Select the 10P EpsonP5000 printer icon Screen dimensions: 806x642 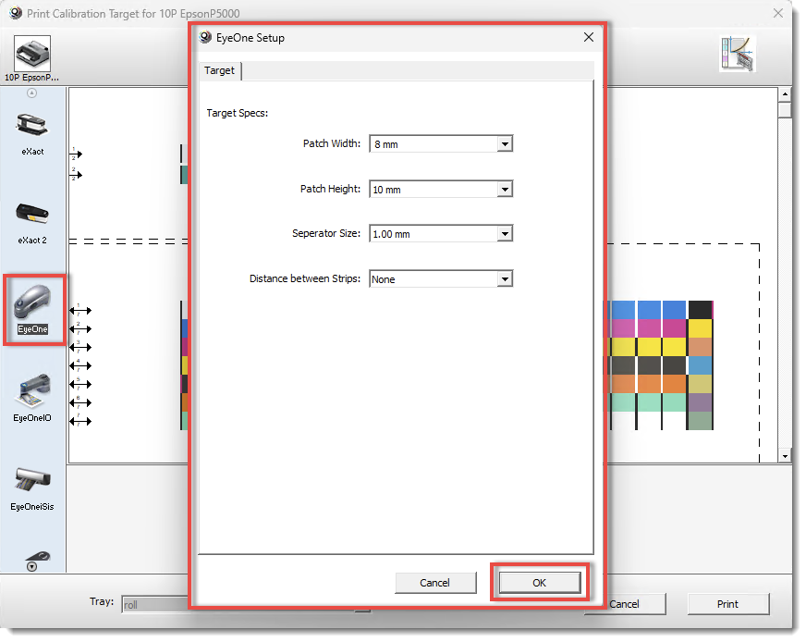pos(31,54)
